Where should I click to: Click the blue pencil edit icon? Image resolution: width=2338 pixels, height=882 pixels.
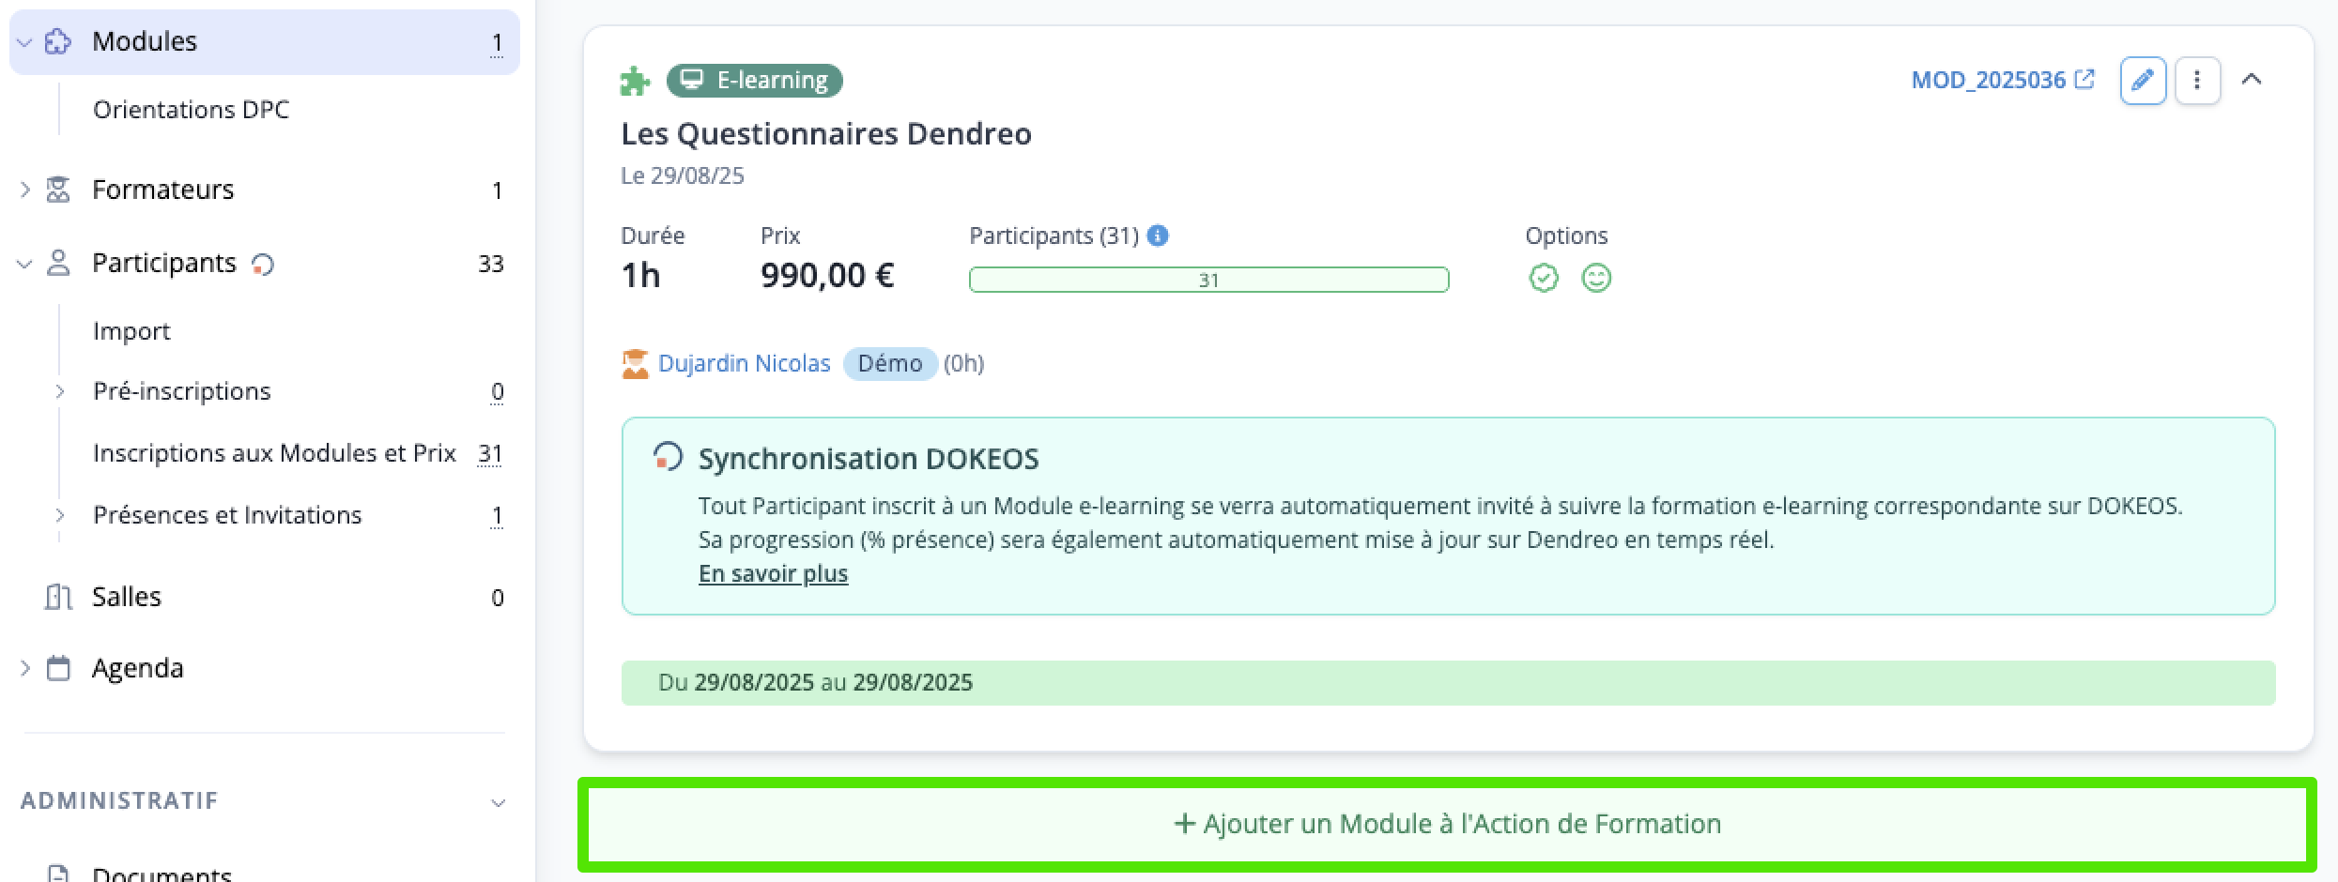tap(2143, 80)
